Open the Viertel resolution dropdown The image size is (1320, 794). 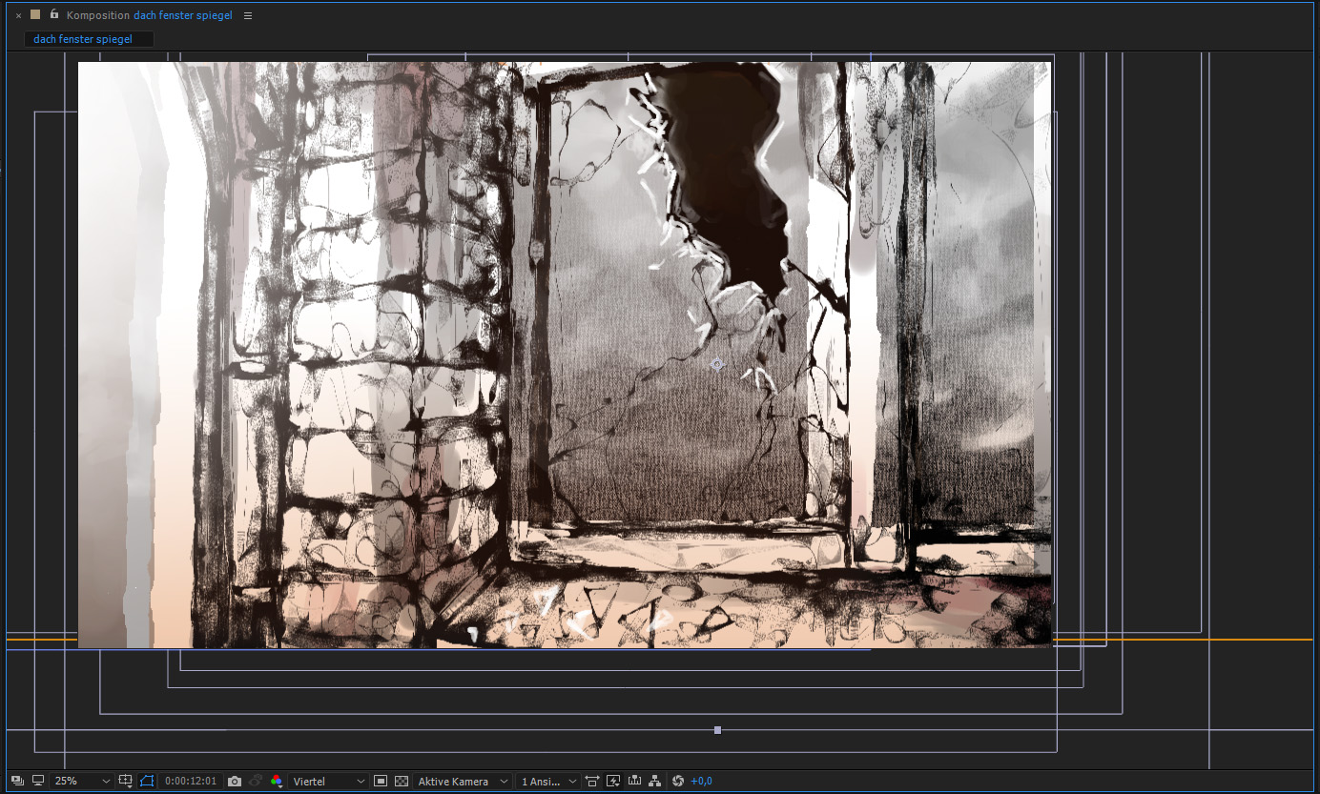[x=329, y=781]
